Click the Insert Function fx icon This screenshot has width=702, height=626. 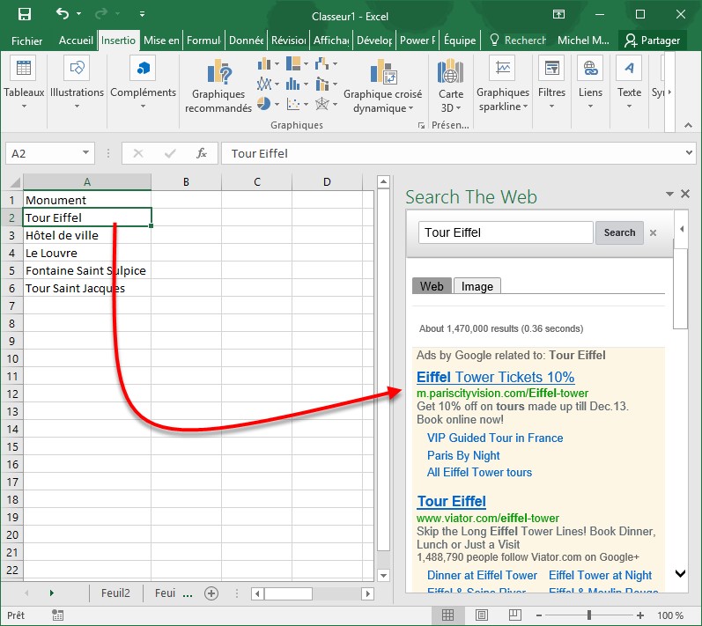(x=201, y=153)
